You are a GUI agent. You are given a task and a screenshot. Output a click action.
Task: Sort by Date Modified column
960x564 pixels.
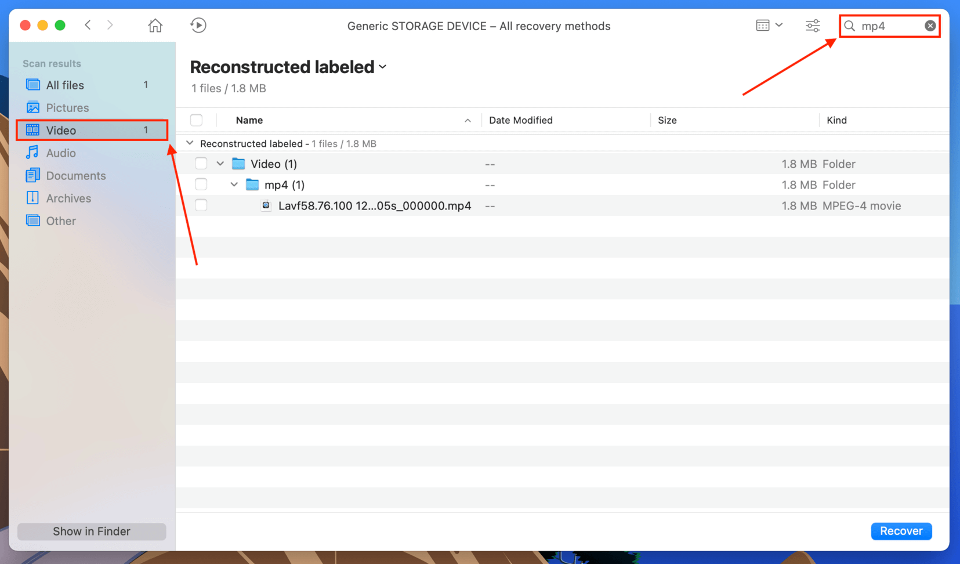coord(521,120)
